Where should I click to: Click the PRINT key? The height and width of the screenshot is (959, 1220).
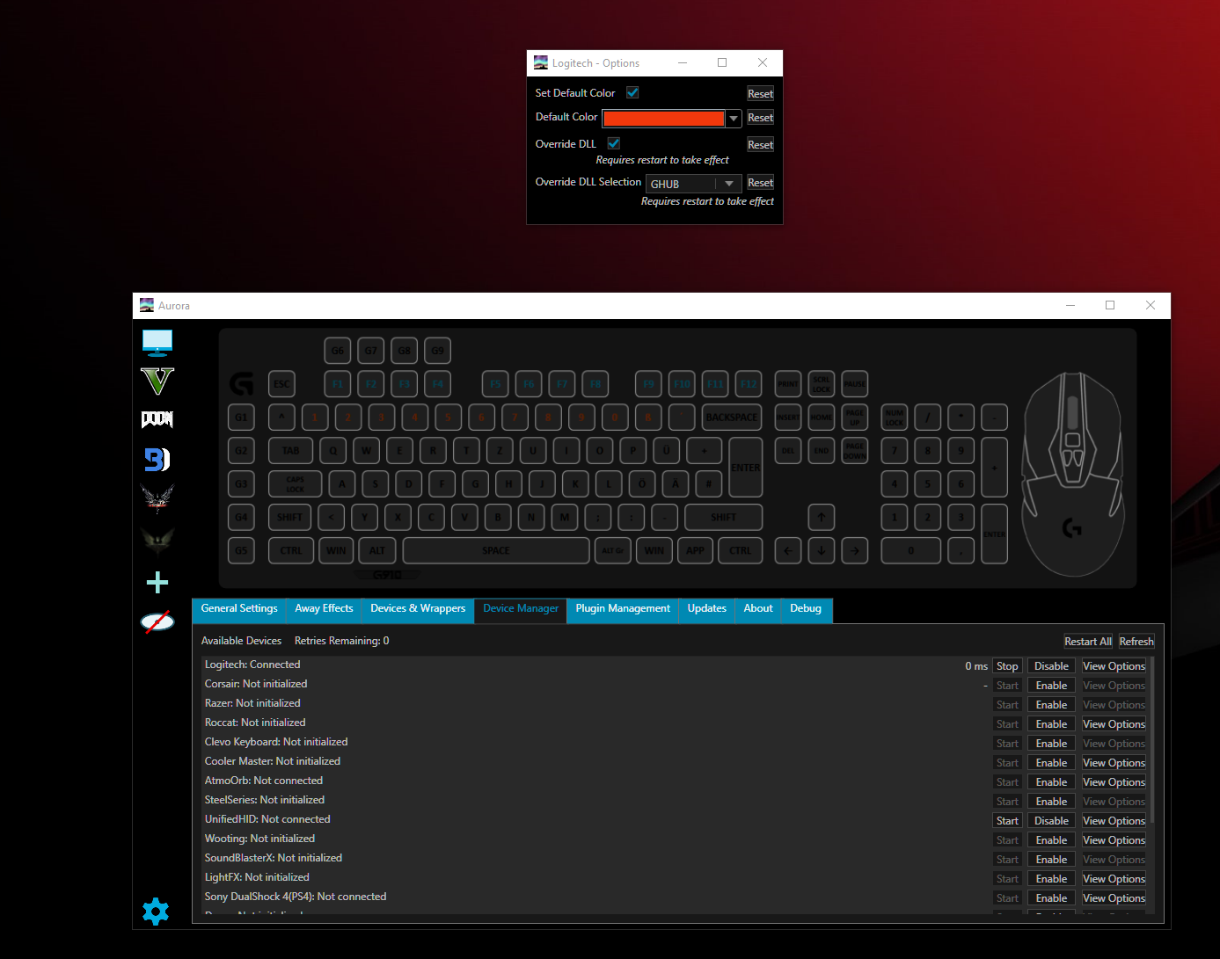click(x=788, y=384)
